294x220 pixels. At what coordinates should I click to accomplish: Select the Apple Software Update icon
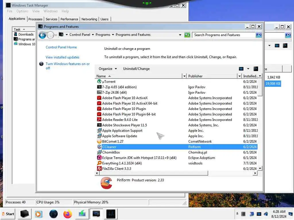tap(99, 136)
